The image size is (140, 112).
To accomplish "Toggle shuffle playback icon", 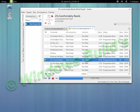I will pos(46,74).
